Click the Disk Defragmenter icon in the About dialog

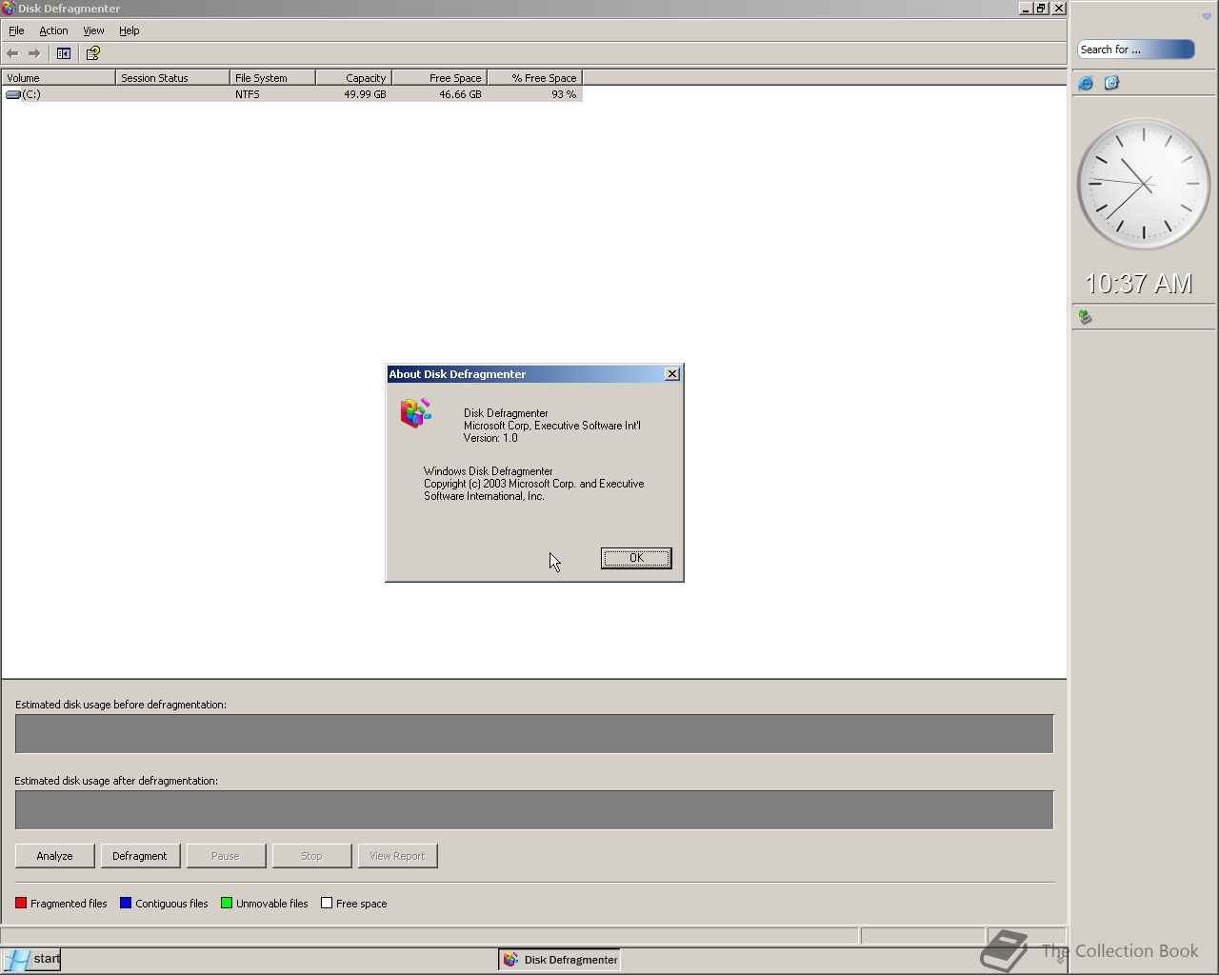pos(415,413)
